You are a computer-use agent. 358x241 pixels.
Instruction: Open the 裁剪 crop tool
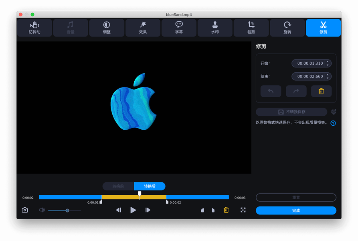(x=251, y=28)
